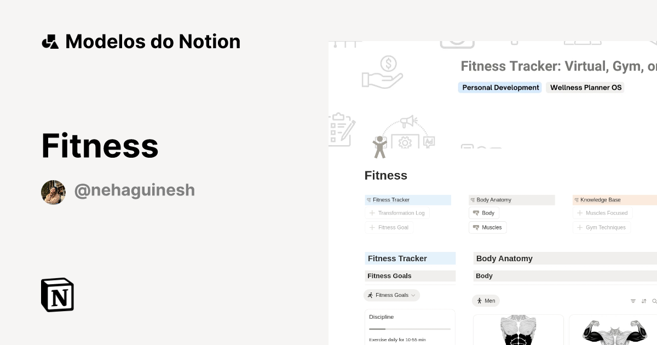This screenshot has height=345, width=657.
Task: Click the nehaguinesh avatar photo
Action: point(54,192)
